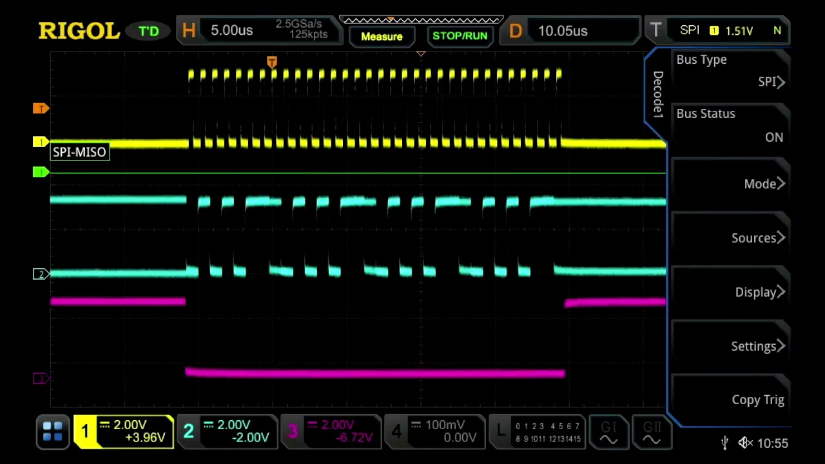Click the yellow channel 1 ground marker
825x464 pixels.
point(41,142)
